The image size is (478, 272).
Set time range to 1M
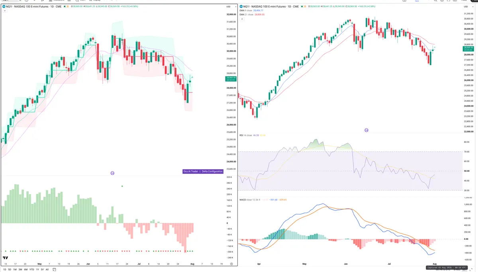click(15, 270)
